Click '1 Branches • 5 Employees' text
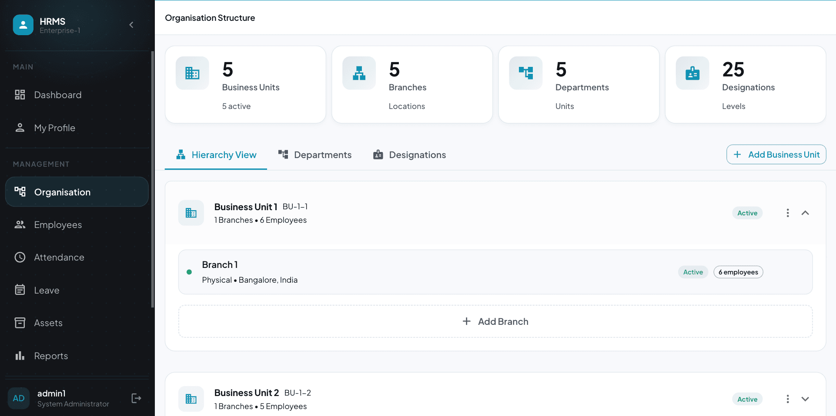Image resolution: width=836 pixels, height=416 pixels. pos(261,406)
